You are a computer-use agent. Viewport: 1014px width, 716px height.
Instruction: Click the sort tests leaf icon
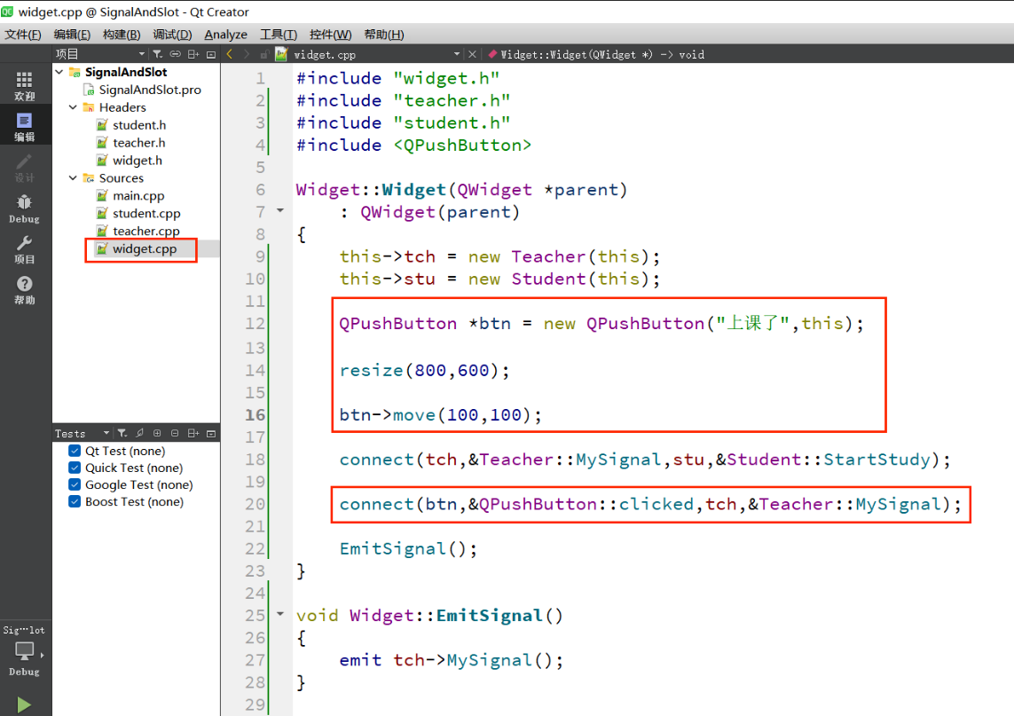pos(139,433)
